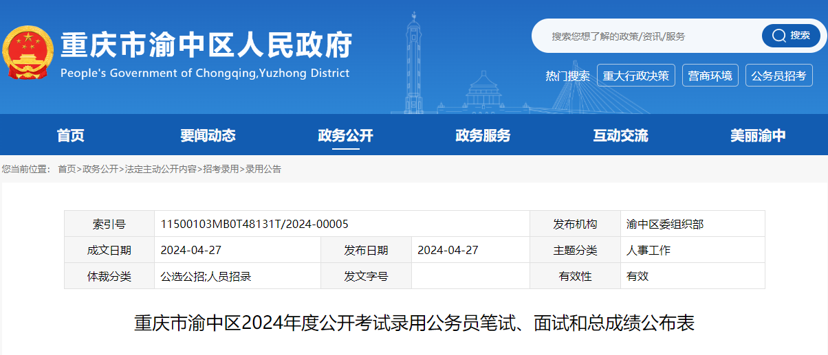Click 首页 in the breadcrumb trail
Viewport: 828px width, 355px height.
click(67, 169)
